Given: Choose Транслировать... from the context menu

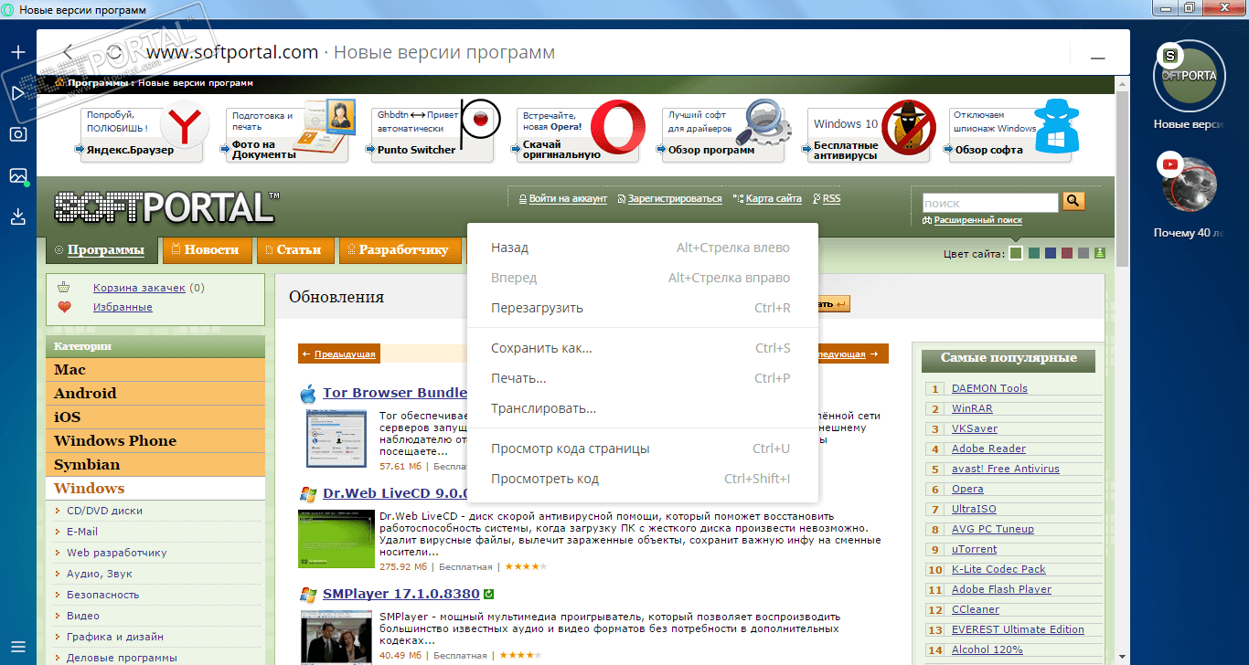Looking at the screenshot, I should click(642, 408).
